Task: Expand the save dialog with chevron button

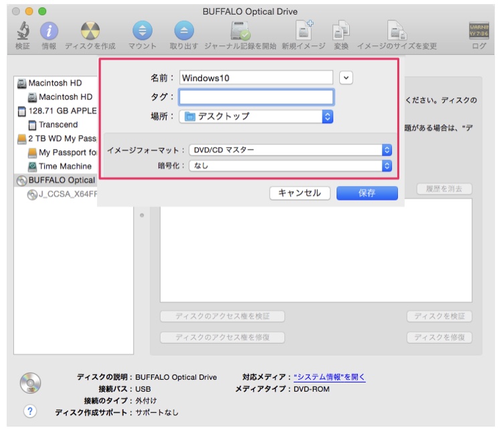Action: [346, 78]
